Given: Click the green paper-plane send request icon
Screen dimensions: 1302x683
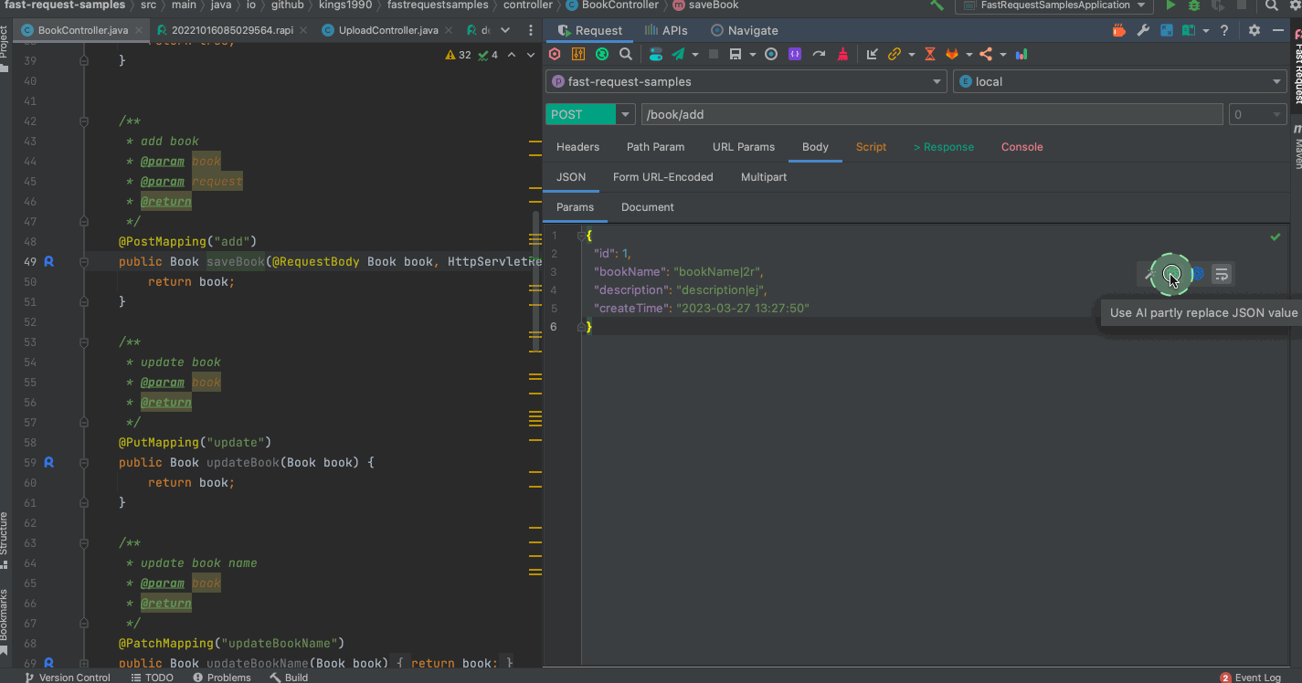Looking at the screenshot, I should point(678,55).
